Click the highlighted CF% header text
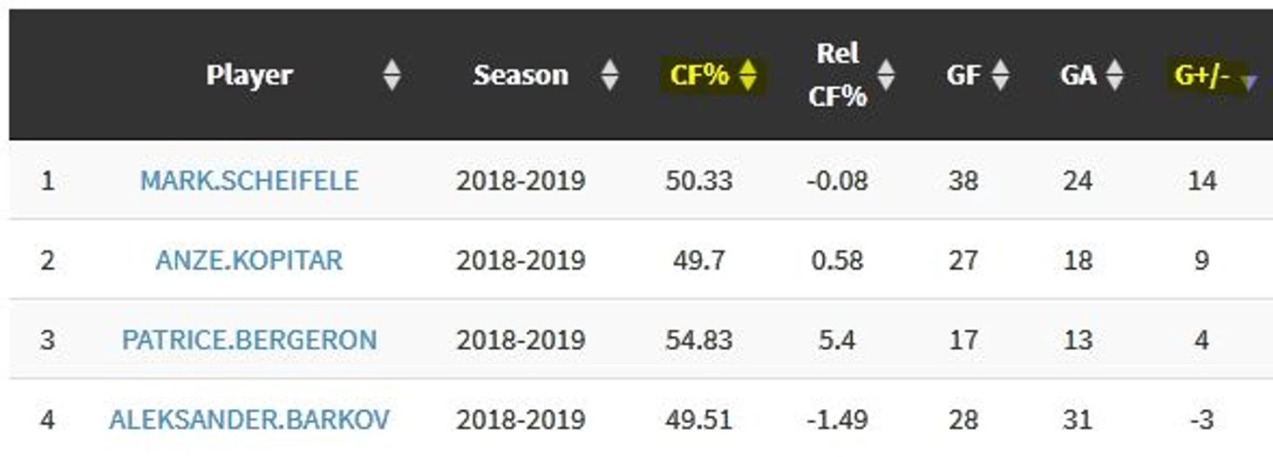The height and width of the screenshot is (457, 1273). pos(699,75)
